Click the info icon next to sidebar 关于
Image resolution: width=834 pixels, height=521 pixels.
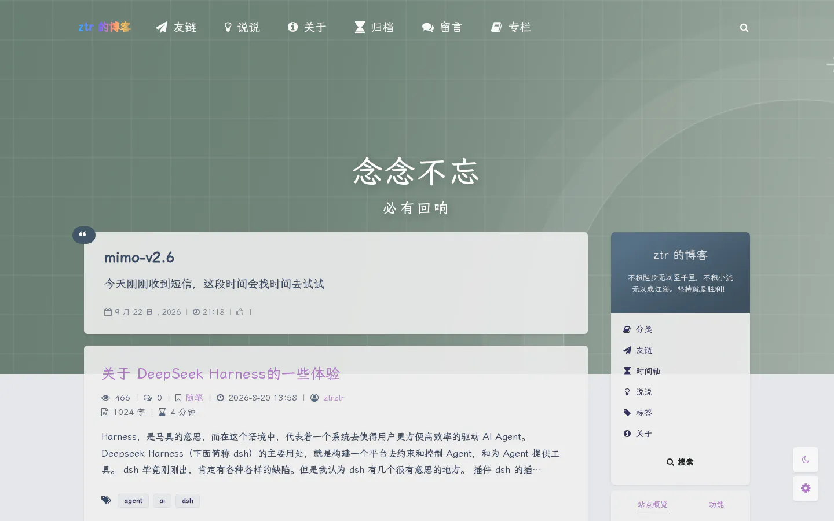[627, 434]
